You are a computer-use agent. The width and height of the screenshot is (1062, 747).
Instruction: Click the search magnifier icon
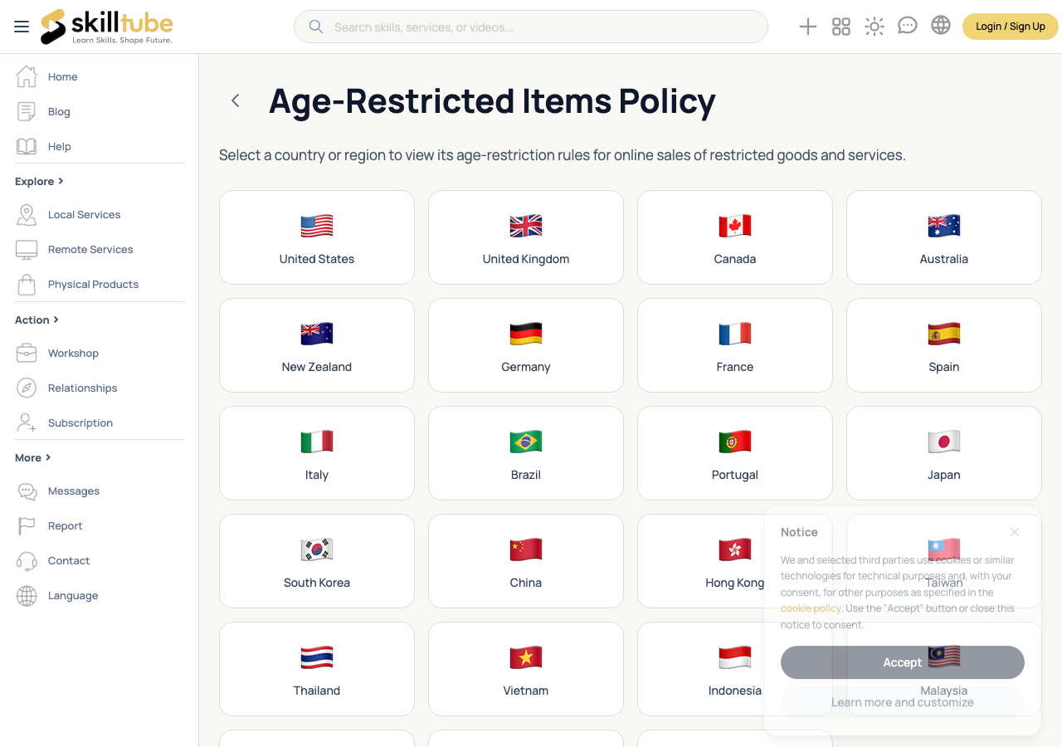pos(315,27)
